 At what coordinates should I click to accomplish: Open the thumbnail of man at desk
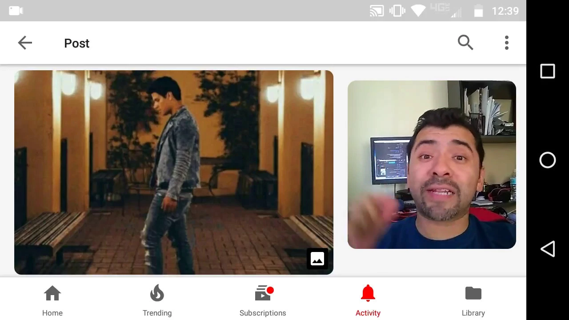click(x=432, y=164)
